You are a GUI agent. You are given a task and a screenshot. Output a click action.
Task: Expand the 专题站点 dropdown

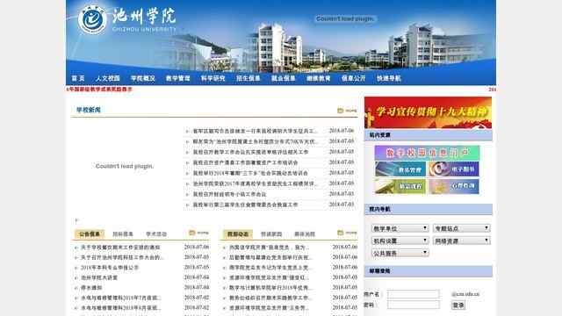click(x=461, y=228)
